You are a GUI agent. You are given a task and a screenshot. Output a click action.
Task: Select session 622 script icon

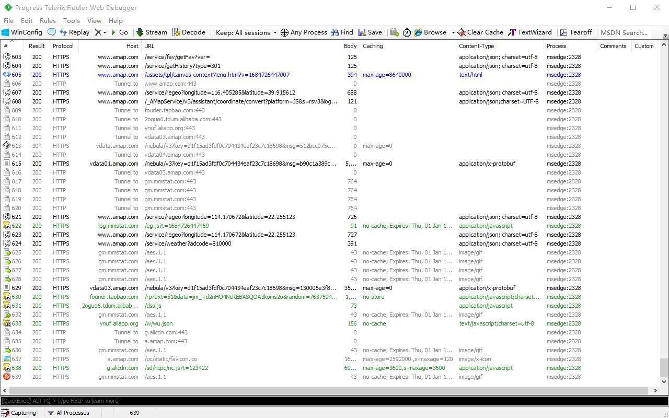coord(7,226)
